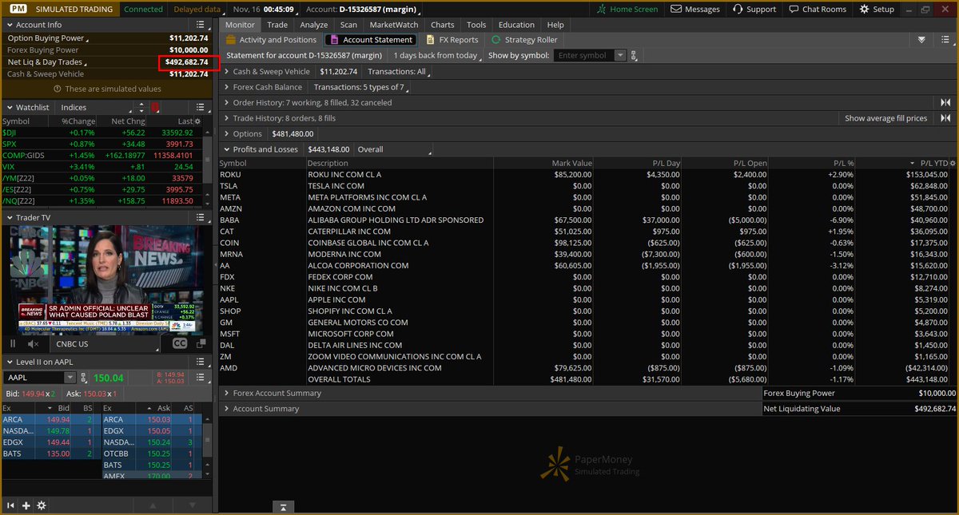The image size is (959, 515).
Task: Open Watchlist panel list-menu icon
Action: (201, 107)
